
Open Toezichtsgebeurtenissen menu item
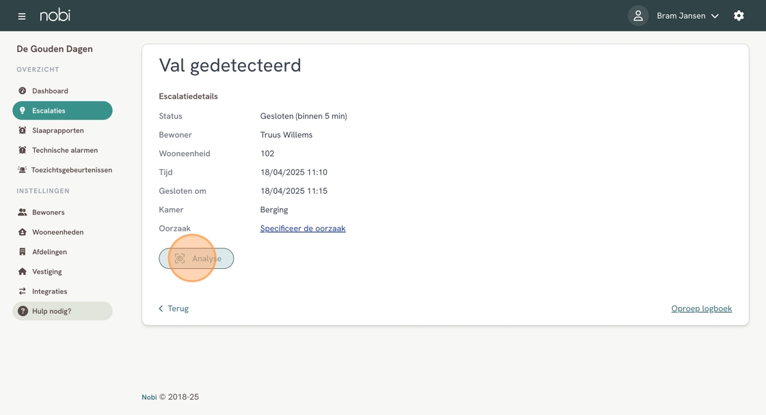click(71, 170)
